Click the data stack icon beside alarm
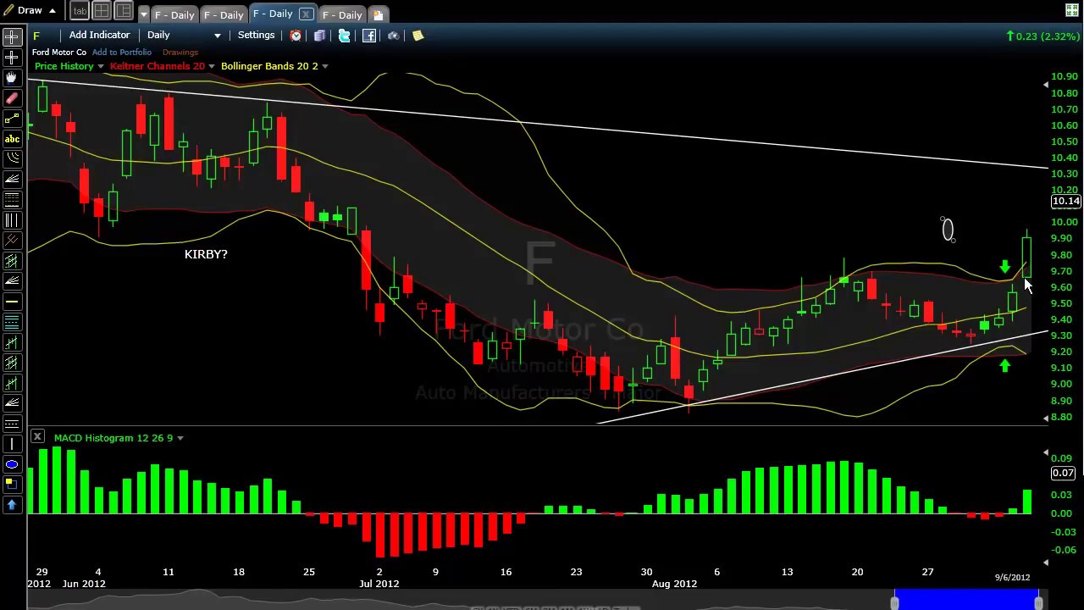Image resolution: width=1084 pixels, height=610 pixels. point(319,36)
